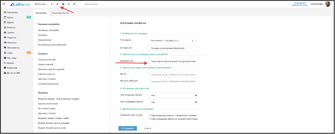Open Виджет Онлайн-расписание link
The image size is (335, 134).
52,128
